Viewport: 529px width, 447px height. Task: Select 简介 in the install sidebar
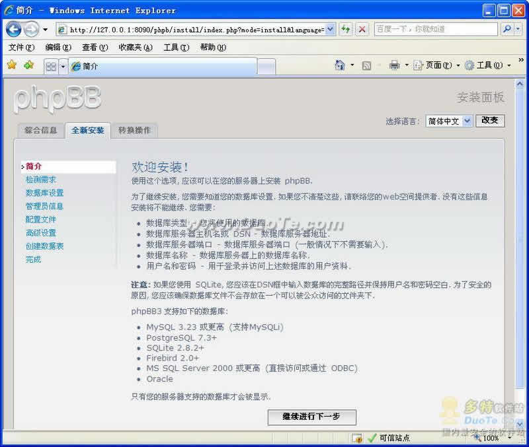click(69, 167)
